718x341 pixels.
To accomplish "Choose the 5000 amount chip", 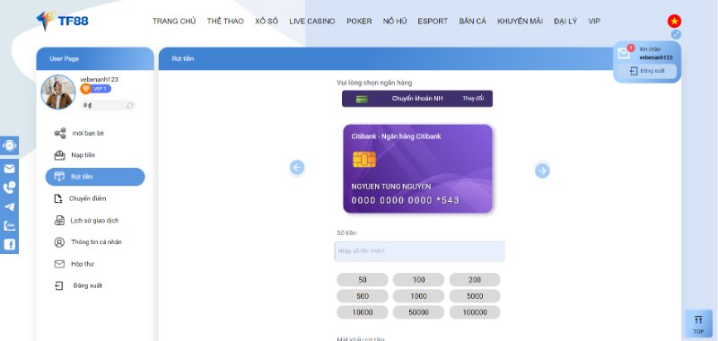I will [x=475, y=296].
